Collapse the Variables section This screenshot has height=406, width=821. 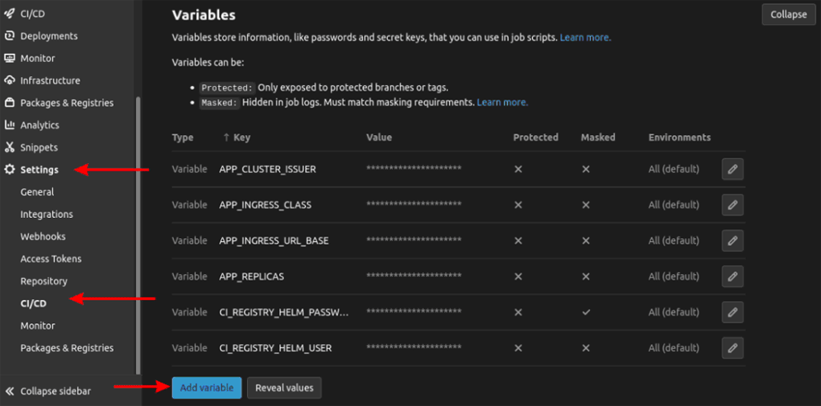coord(788,14)
